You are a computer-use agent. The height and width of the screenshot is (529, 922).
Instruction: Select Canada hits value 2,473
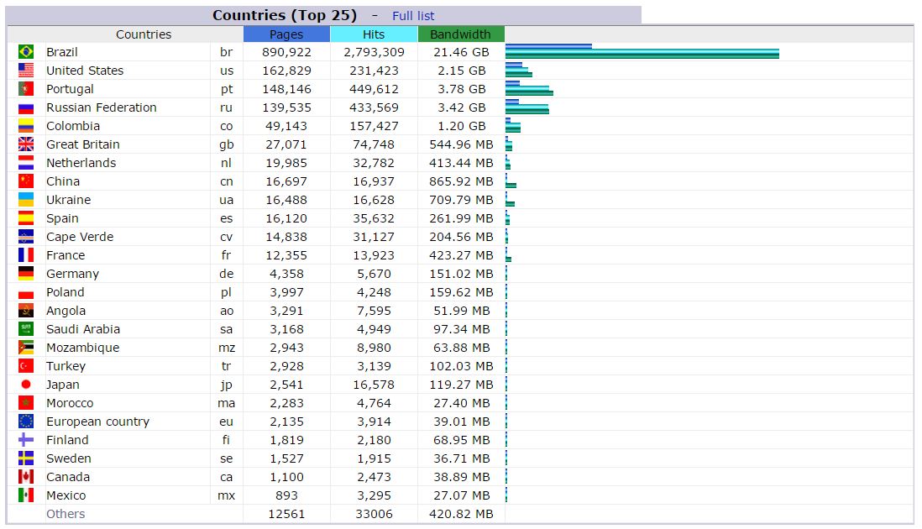tap(374, 477)
